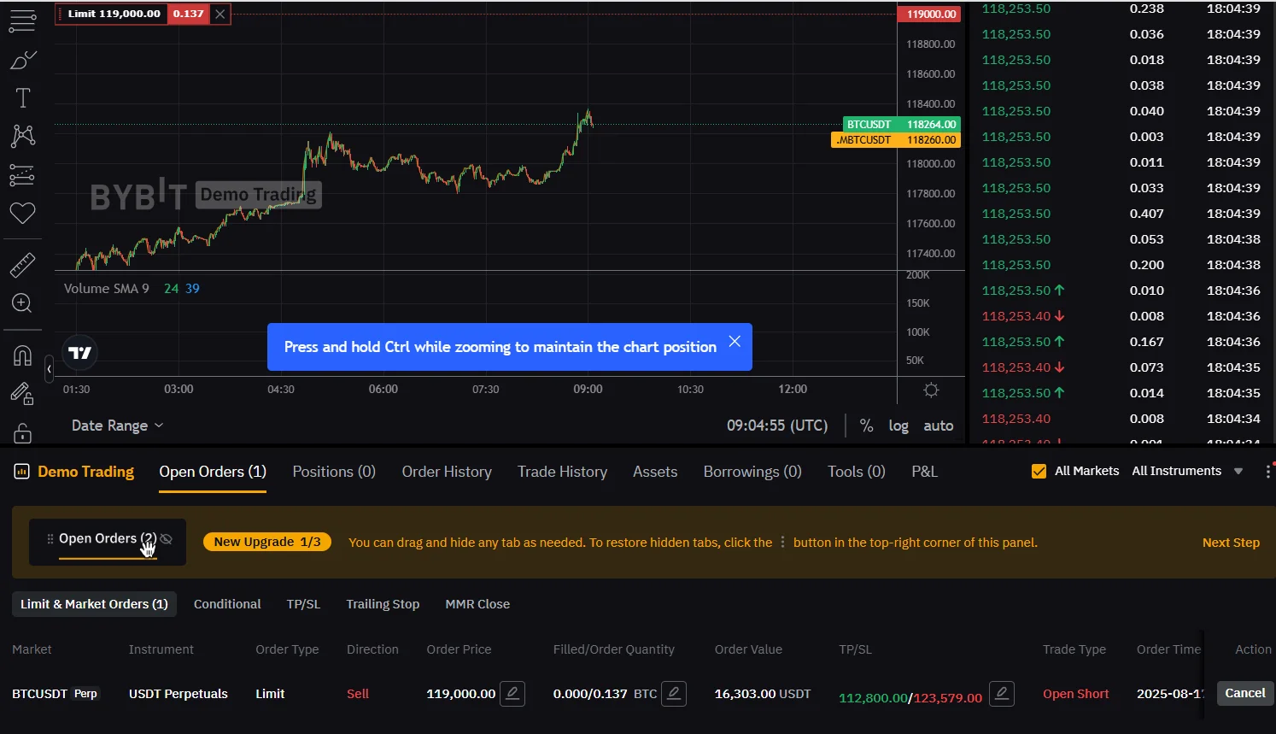Image resolution: width=1276 pixels, height=734 pixels.
Task: Open the All Instruments dropdown
Action: [1187, 471]
